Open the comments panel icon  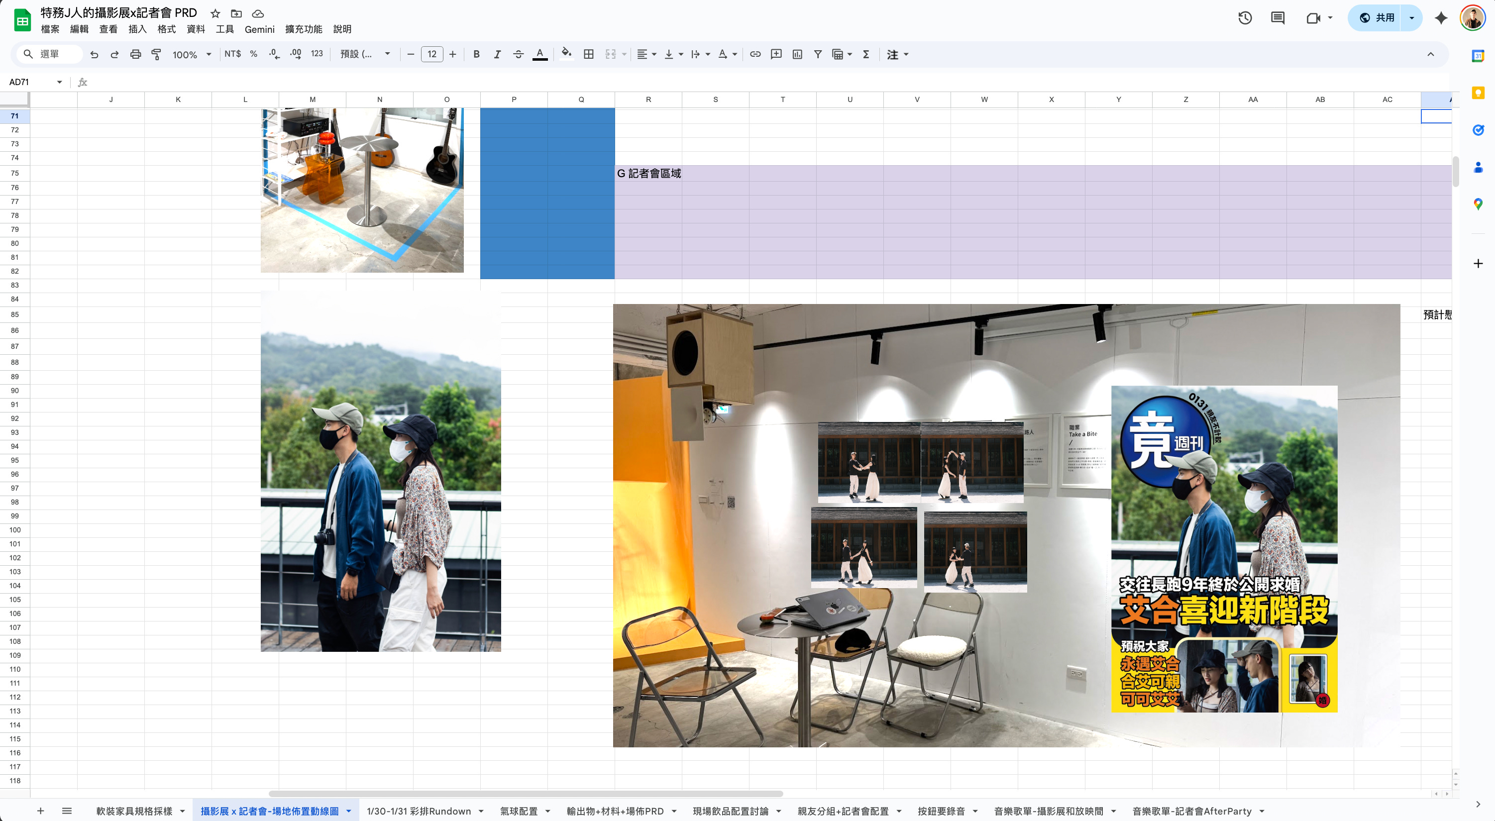pyautogui.click(x=1278, y=17)
